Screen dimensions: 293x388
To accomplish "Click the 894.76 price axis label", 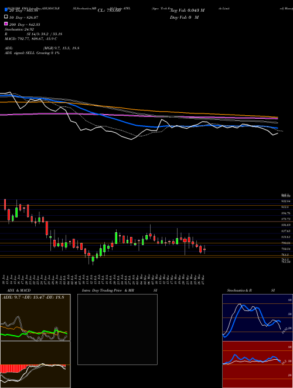I will coord(286,213).
